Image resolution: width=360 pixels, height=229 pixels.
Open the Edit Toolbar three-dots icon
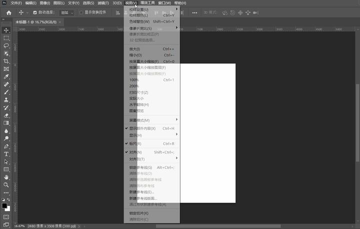click(6, 192)
